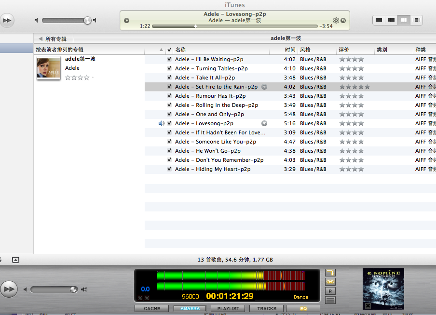Click the CACHE button in Amarra

pyautogui.click(x=152, y=309)
